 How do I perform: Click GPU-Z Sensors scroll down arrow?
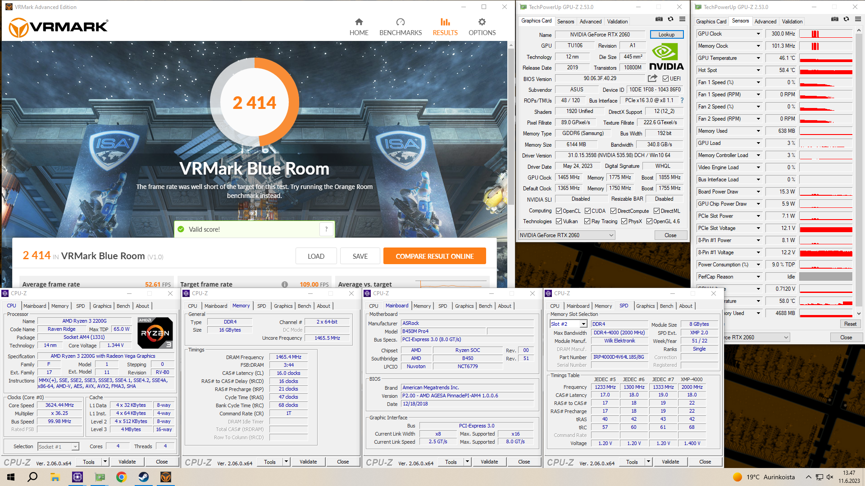click(859, 313)
